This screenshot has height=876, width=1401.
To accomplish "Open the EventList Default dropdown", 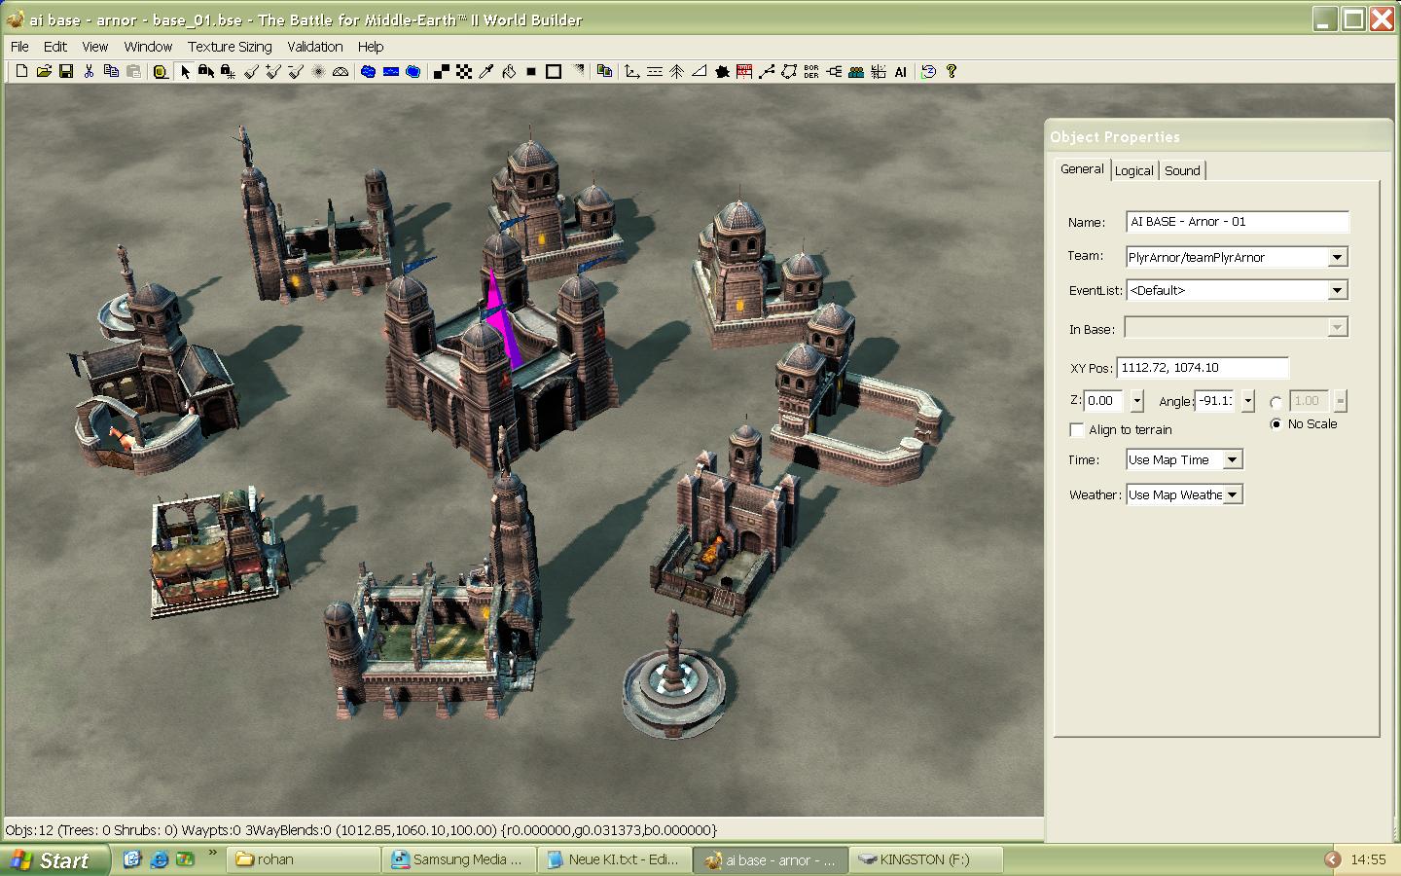I will click(x=1338, y=290).
